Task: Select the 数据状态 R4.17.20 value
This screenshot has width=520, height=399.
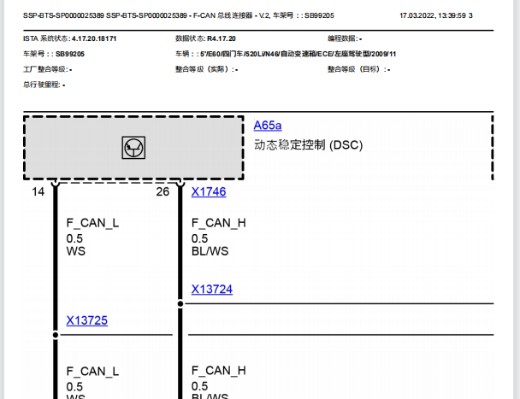Action: 205,38
